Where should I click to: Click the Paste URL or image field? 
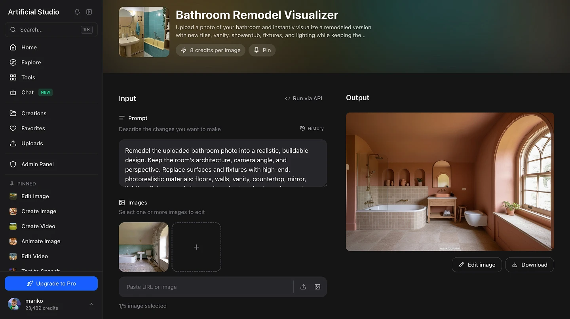click(206, 287)
